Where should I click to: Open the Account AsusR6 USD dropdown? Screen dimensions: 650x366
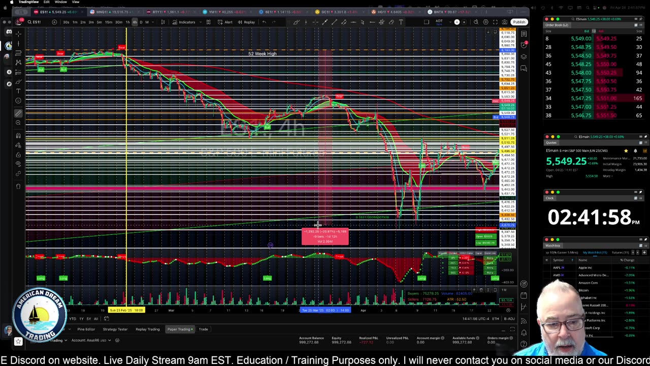[92, 340]
